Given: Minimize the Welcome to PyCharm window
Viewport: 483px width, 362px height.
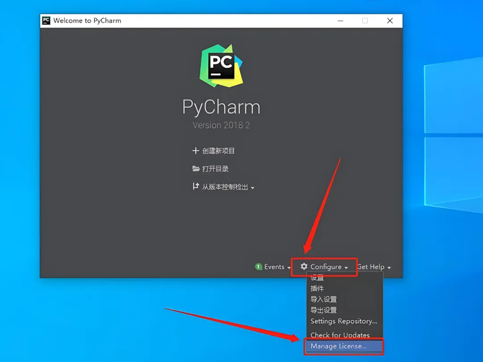Looking at the screenshot, I should (x=340, y=21).
